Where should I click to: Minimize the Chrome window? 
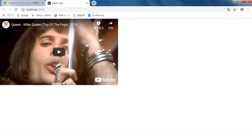coord(235,2)
